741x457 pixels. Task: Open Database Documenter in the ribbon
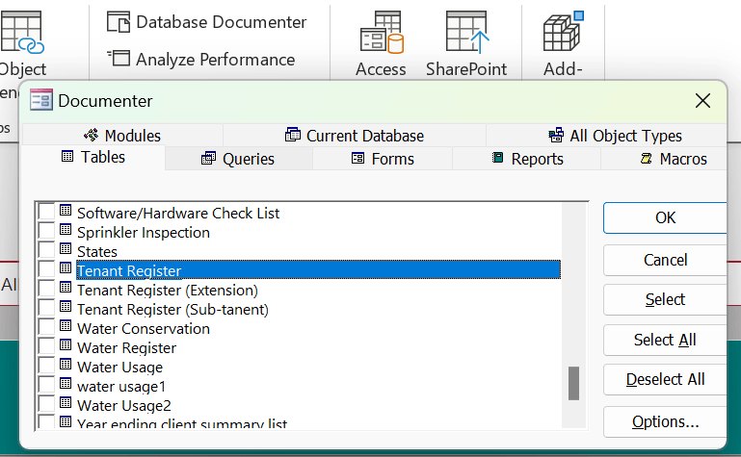[206, 22]
